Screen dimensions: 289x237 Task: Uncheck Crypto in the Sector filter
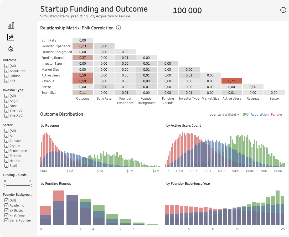point(6,146)
